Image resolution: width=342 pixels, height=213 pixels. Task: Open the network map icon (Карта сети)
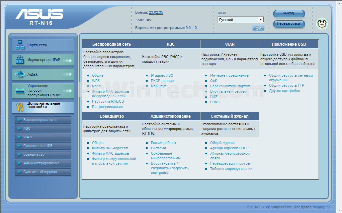(x=20, y=45)
